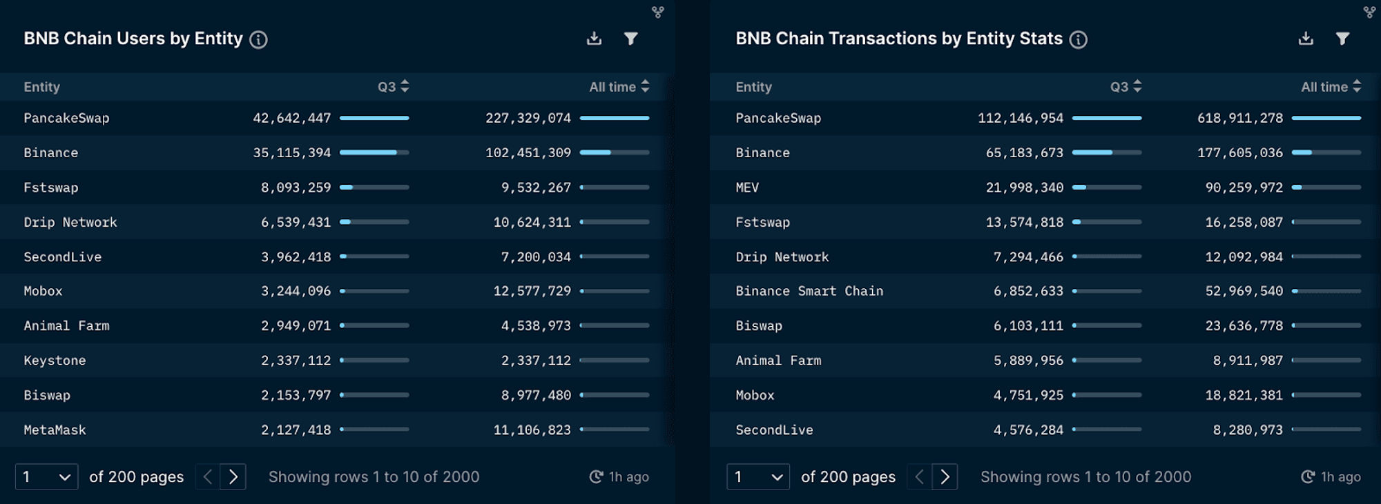This screenshot has width=1381, height=504.
Task: Click Binance Q3 users value 35,115,394
Action: click(x=292, y=152)
